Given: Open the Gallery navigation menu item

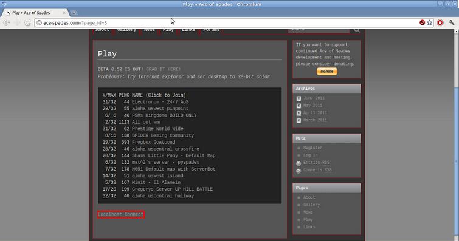Looking at the screenshot, I should click(x=126, y=30).
